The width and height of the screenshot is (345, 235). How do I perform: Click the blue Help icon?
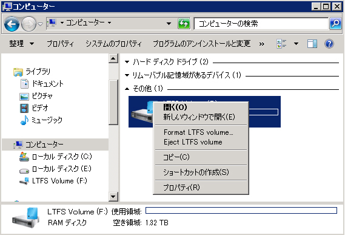[329, 44]
